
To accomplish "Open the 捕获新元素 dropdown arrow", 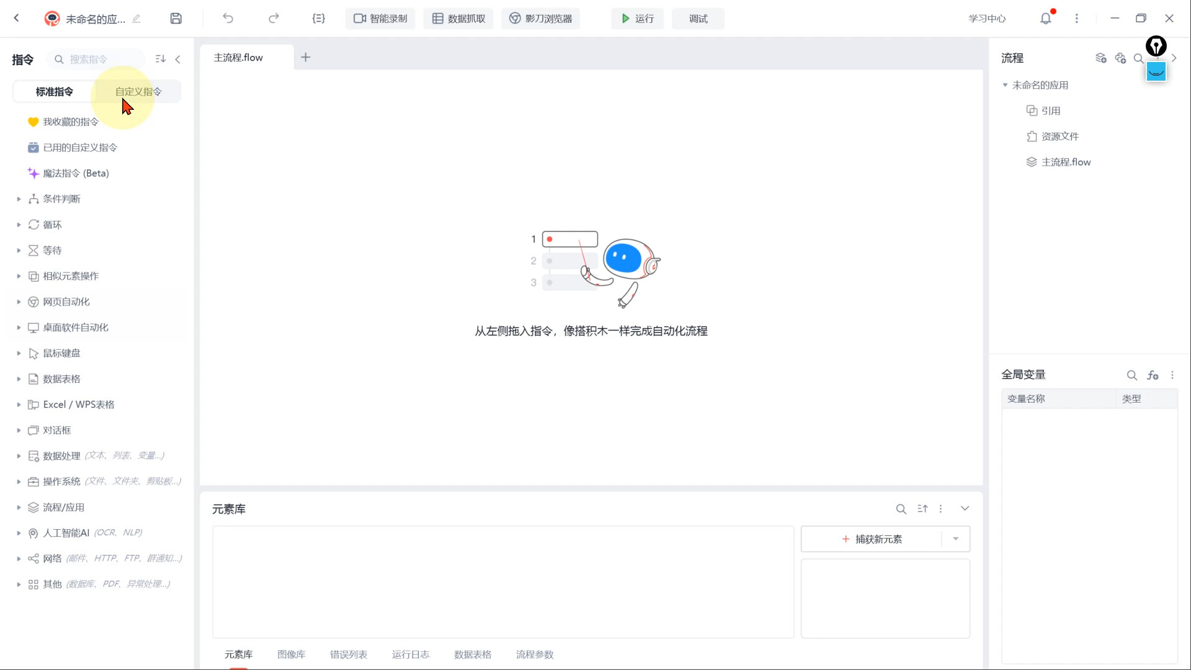I will [956, 538].
